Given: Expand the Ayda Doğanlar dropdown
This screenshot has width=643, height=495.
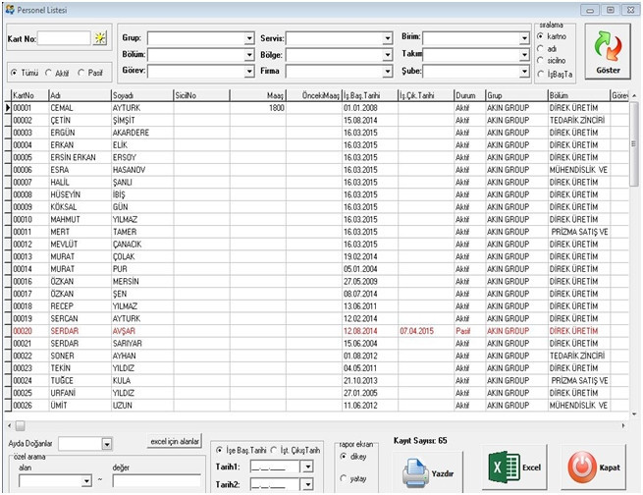Looking at the screenshot, I should 107,445.
